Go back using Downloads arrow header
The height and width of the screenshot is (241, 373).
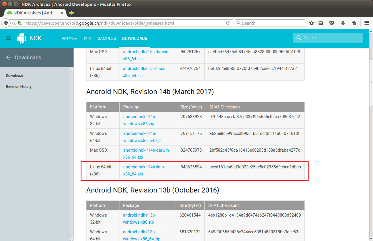[x=8, y=58]
